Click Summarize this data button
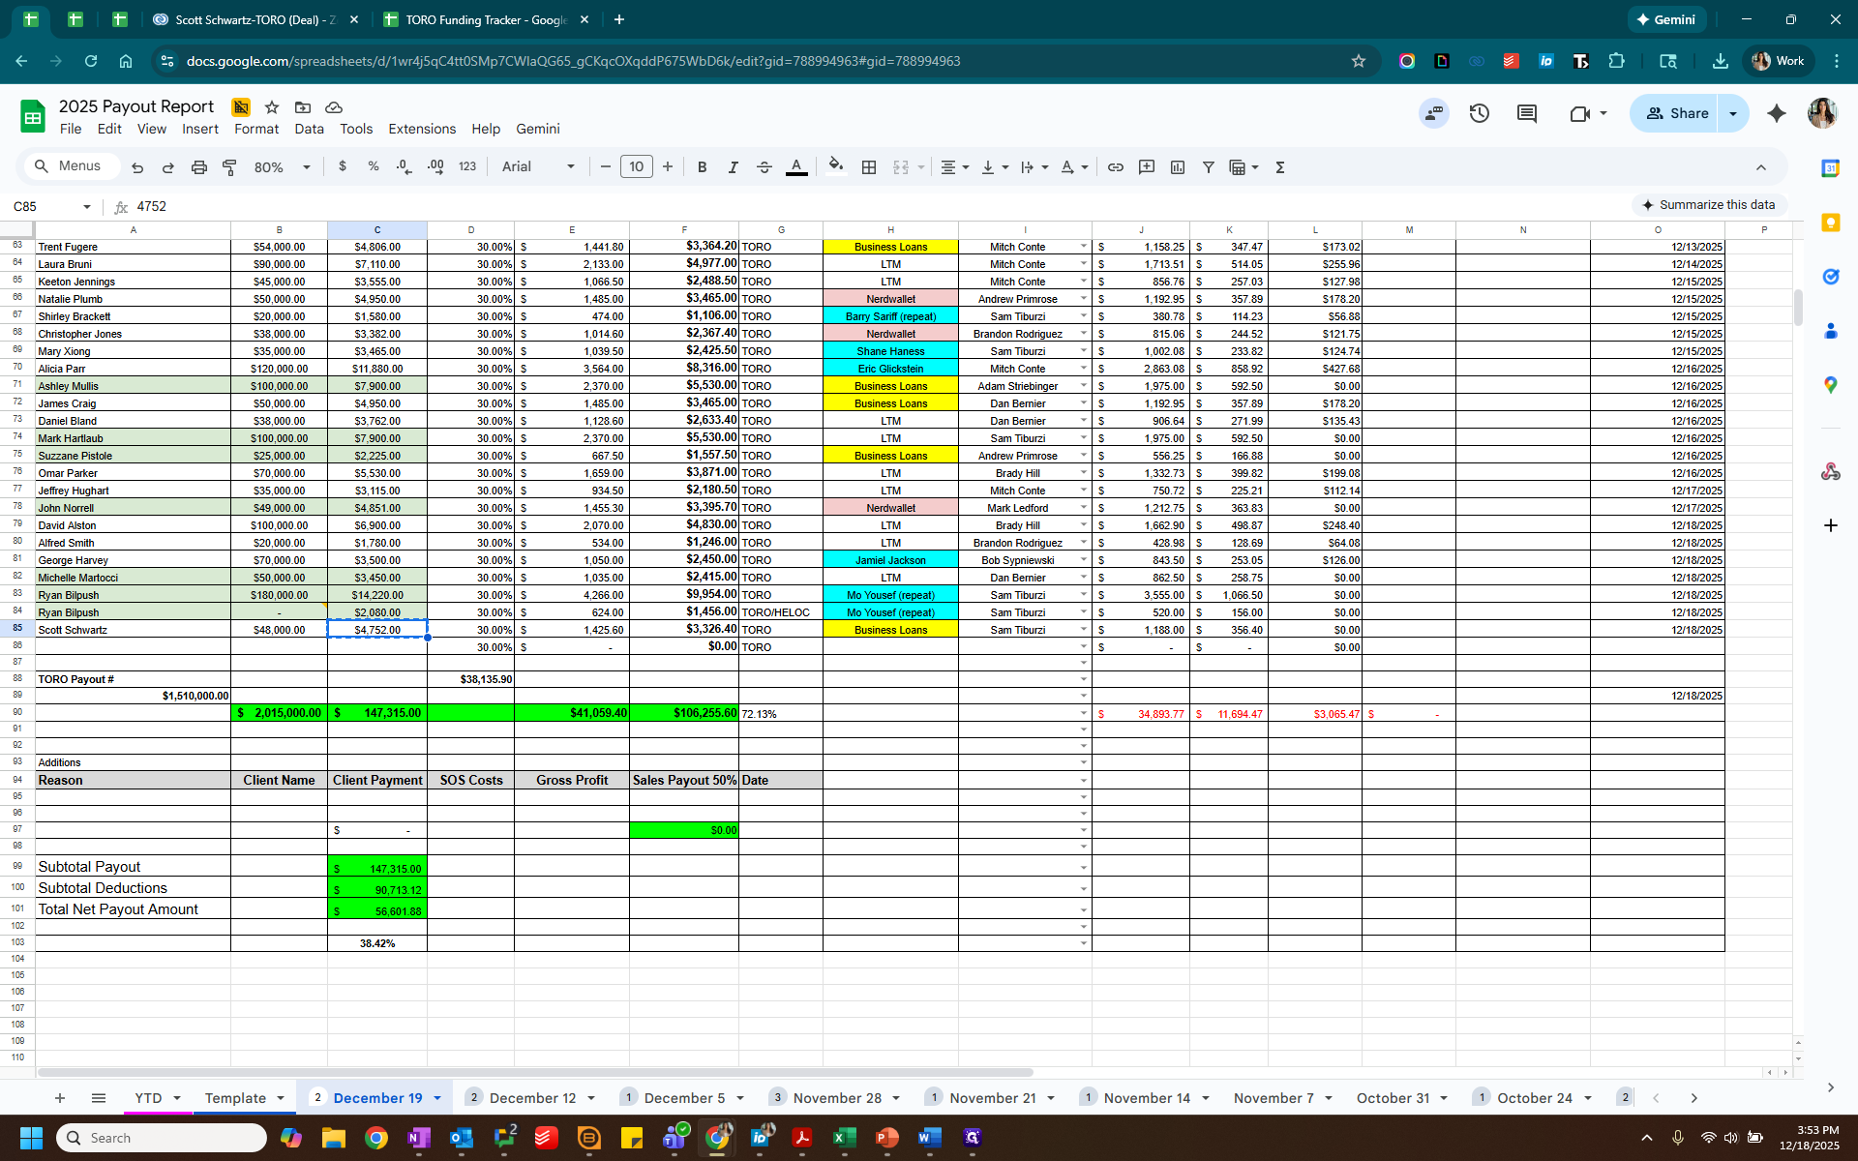 pyautogui.click(x=1709, y=205)
